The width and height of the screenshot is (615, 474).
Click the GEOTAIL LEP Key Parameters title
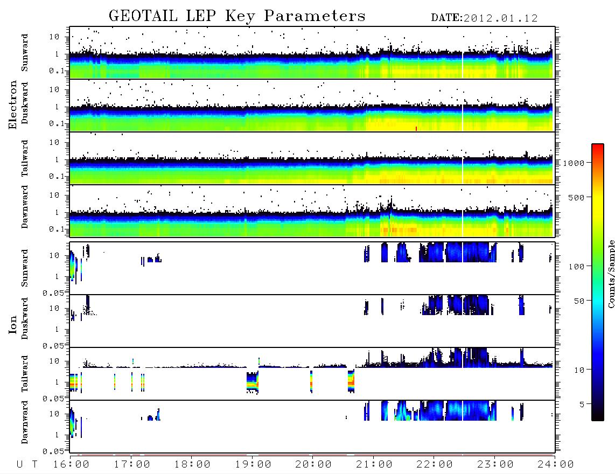237,16
